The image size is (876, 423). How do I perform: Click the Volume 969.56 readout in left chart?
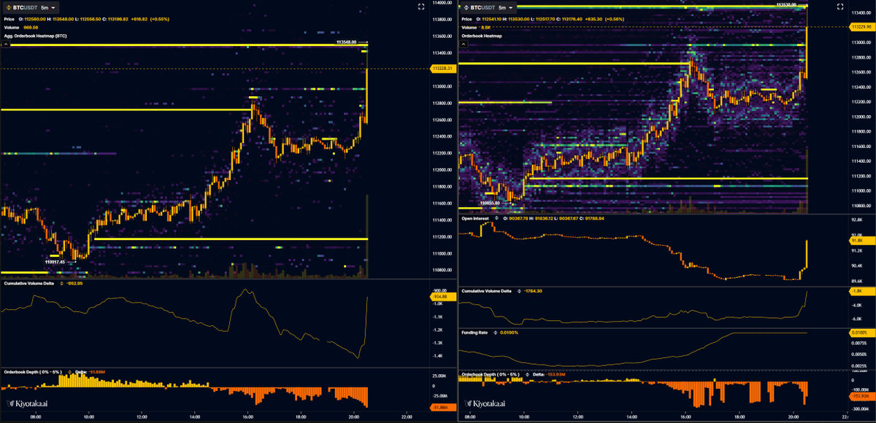coord(20,27)
